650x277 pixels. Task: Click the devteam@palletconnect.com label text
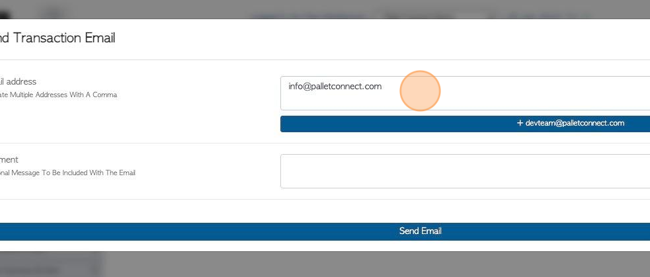pyautogui.click(x=575, y=123)
